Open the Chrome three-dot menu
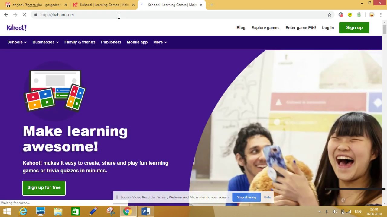The height and width of the screenshot is (217, 387). [381, 15]
